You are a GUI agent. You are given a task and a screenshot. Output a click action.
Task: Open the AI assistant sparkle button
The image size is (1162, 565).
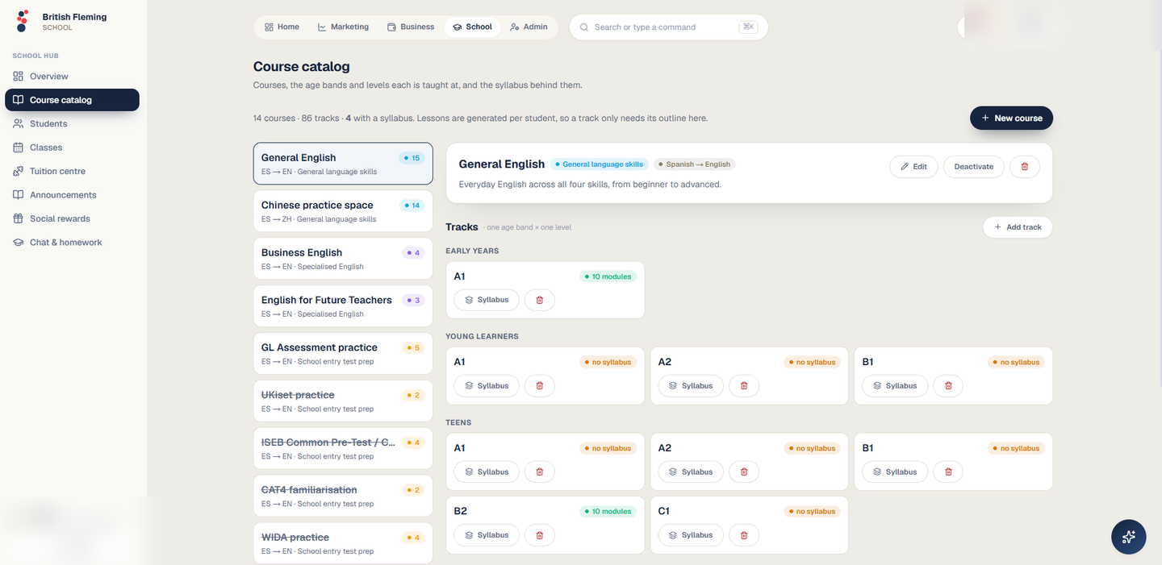click(1128, 537)
